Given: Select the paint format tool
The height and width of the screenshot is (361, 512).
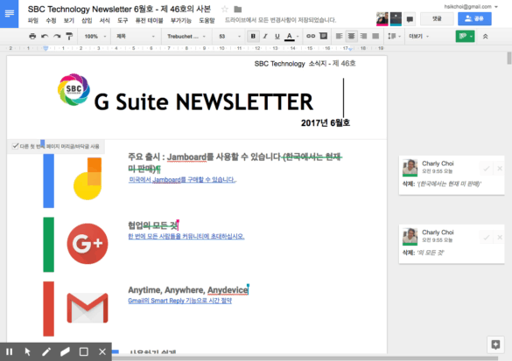Looking at the screenshot, I should (x=69, y=36).
